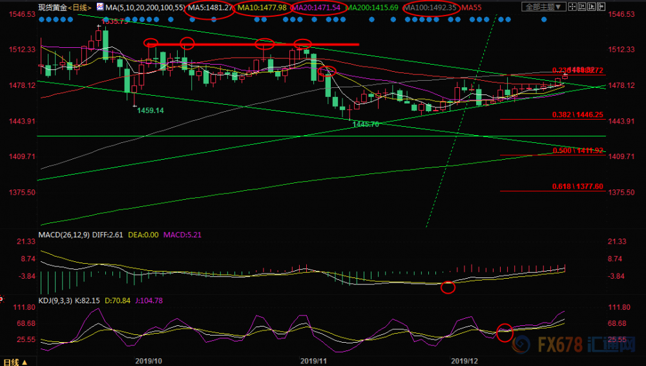The height and width of the screenshot is (366, 646).
Task: Click the 111.80 KDJ left scale label
Action: [25, 307]
